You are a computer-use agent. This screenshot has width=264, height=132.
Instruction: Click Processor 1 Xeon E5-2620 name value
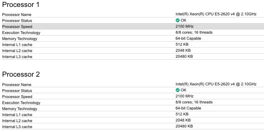[x=216, y=14]
